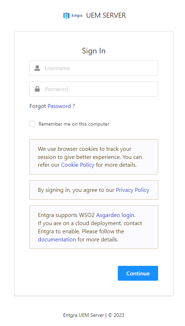Screen dimensions: 185x326
Task: Enable Remember me on this computer checkbox
Action: 33,124
